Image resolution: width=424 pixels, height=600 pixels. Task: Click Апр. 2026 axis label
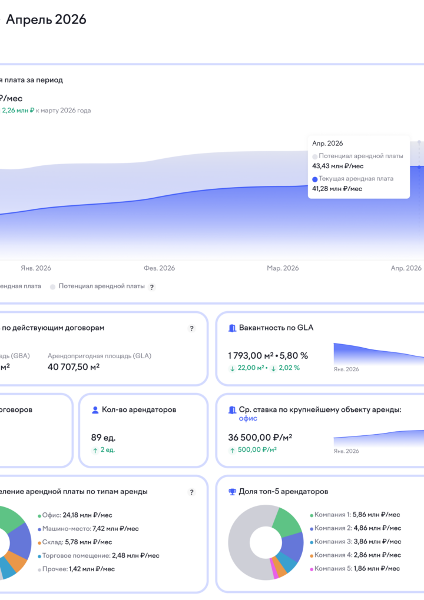(x=406, y=268)
